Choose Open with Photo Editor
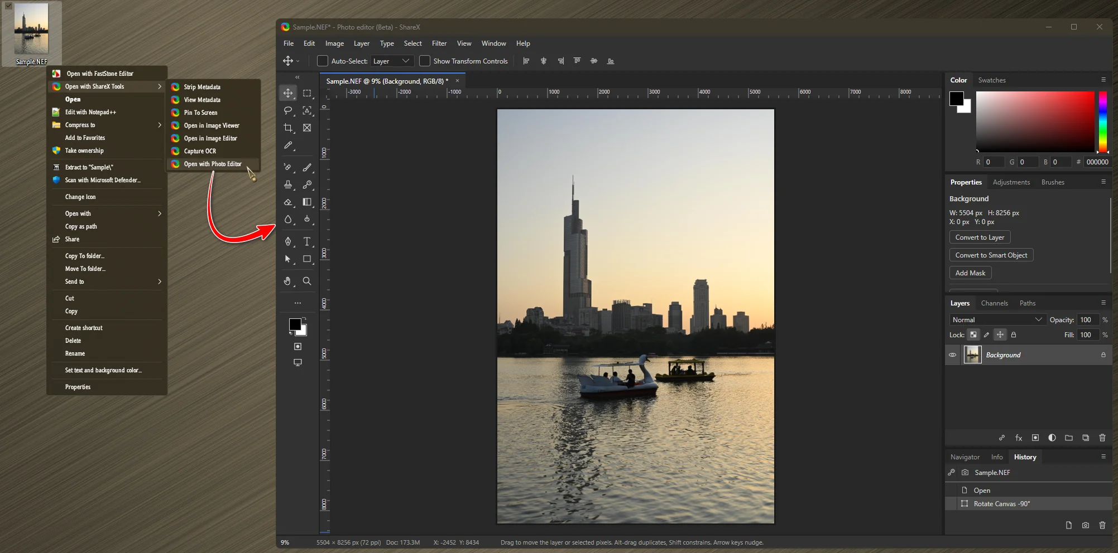The width and height of the screenshot is (1118, 553). 213,164
